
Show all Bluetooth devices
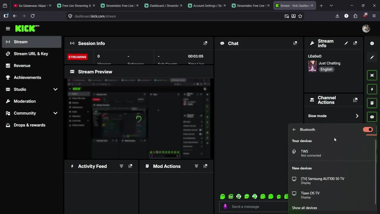pos(305,208)
